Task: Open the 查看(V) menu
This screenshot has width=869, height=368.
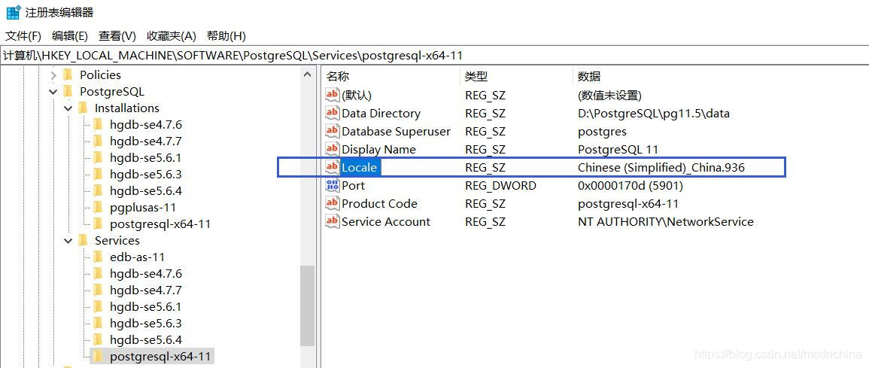Action: click(x=117, y=36)
